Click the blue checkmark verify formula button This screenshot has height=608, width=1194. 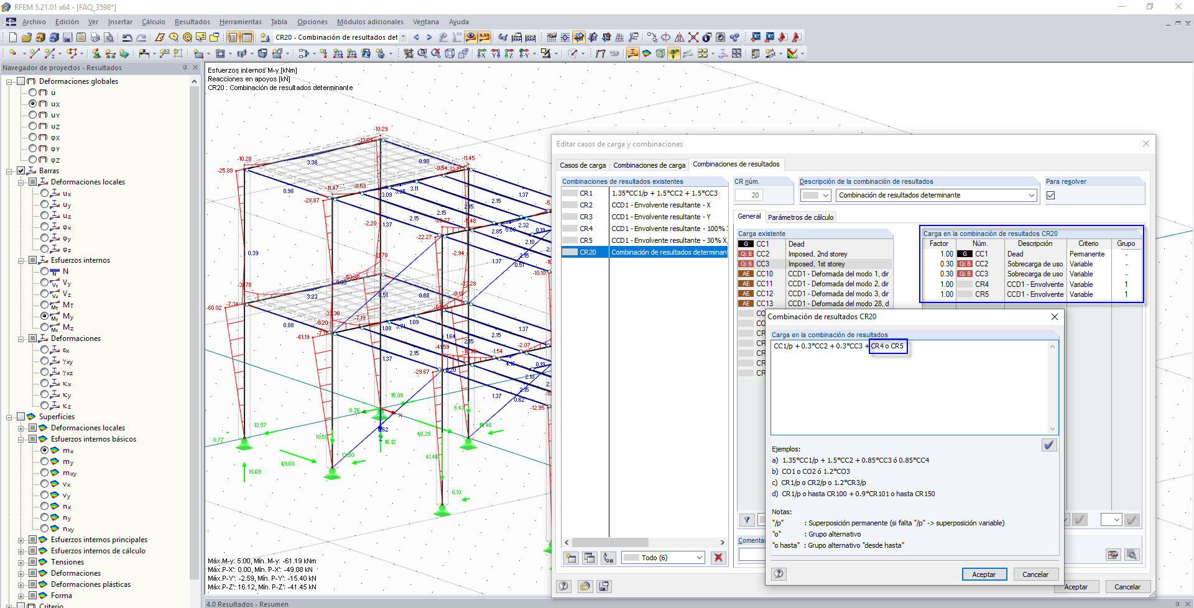1048,445
